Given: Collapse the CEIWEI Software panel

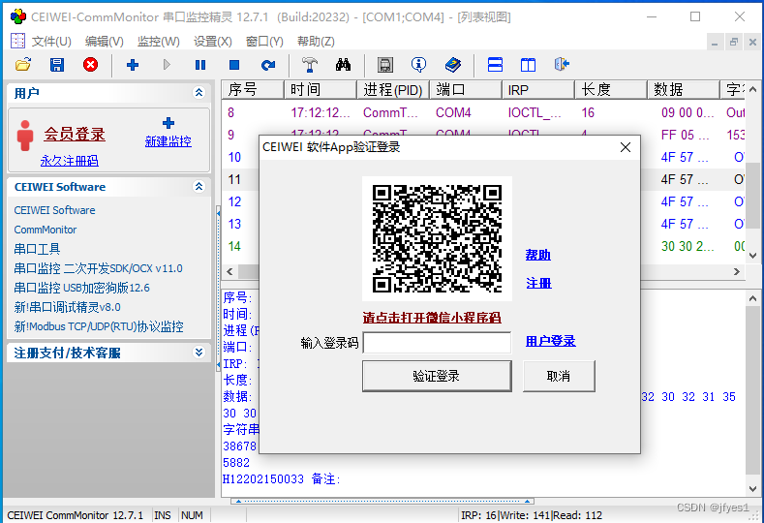Looking at the screenshot, I should tap(199, 187).
